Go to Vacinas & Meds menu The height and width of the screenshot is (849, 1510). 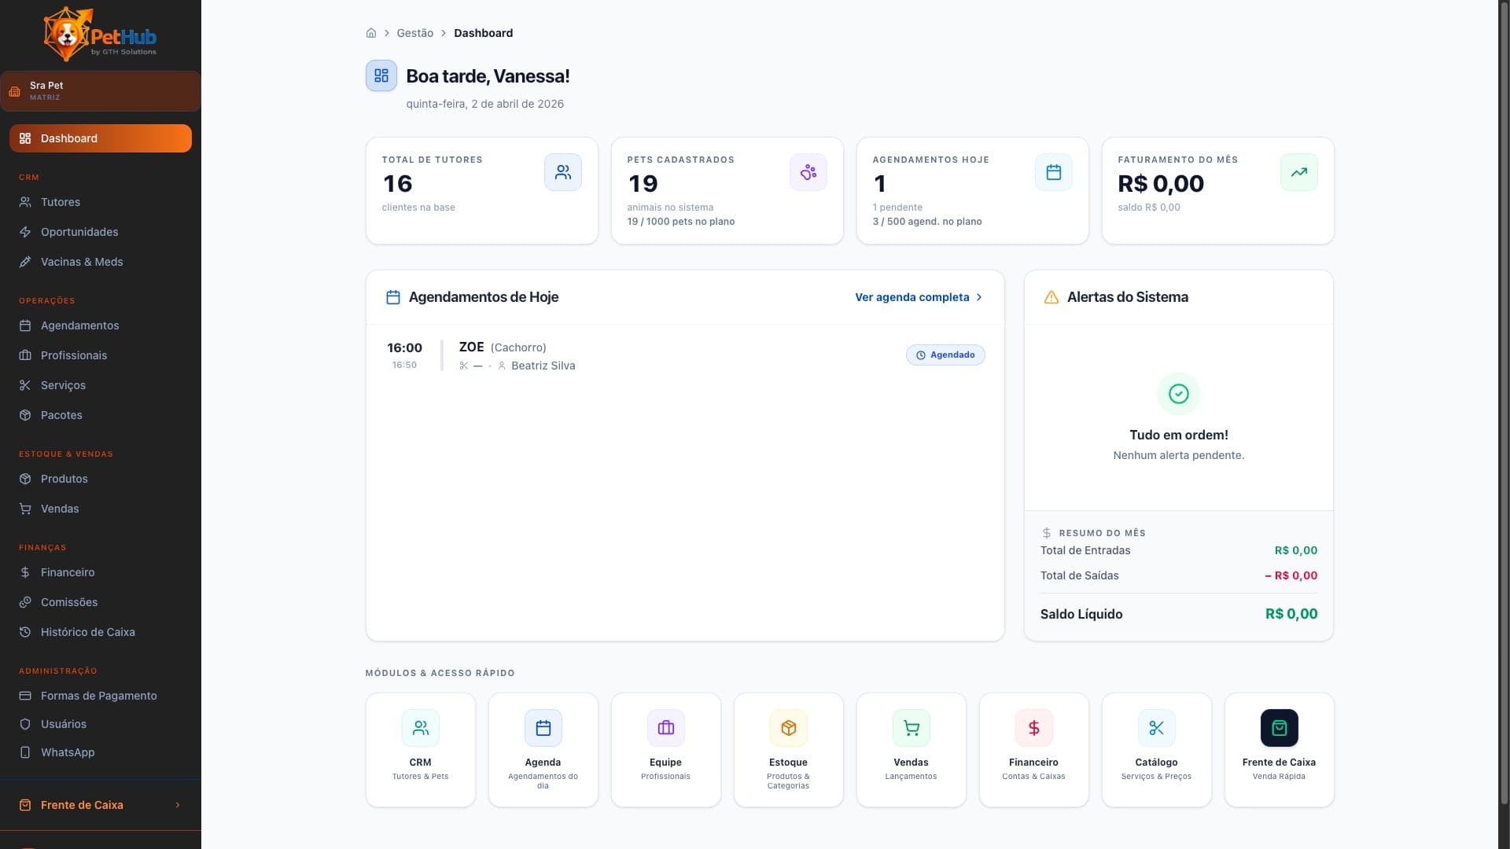click(82, 262)
